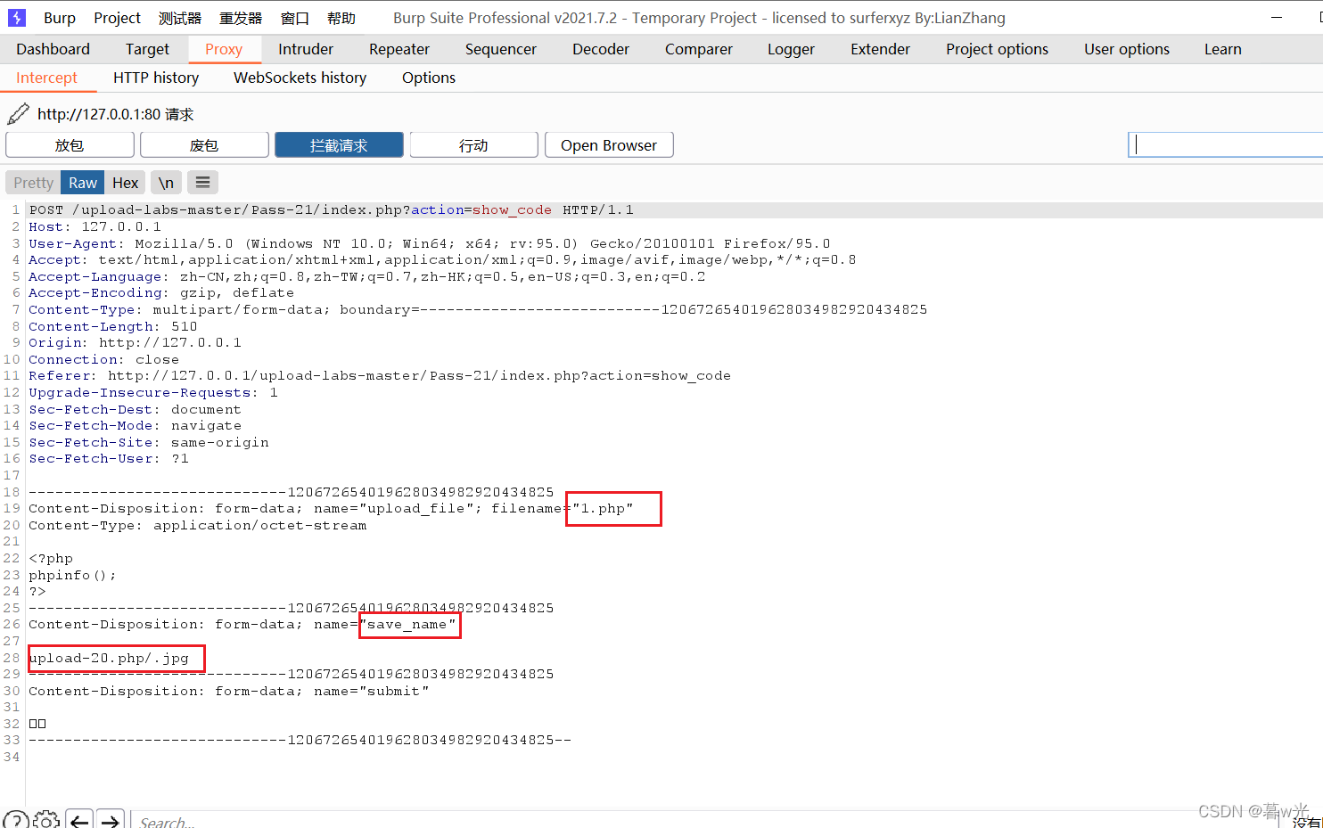Select the Proxy tab

coord(224,49)
